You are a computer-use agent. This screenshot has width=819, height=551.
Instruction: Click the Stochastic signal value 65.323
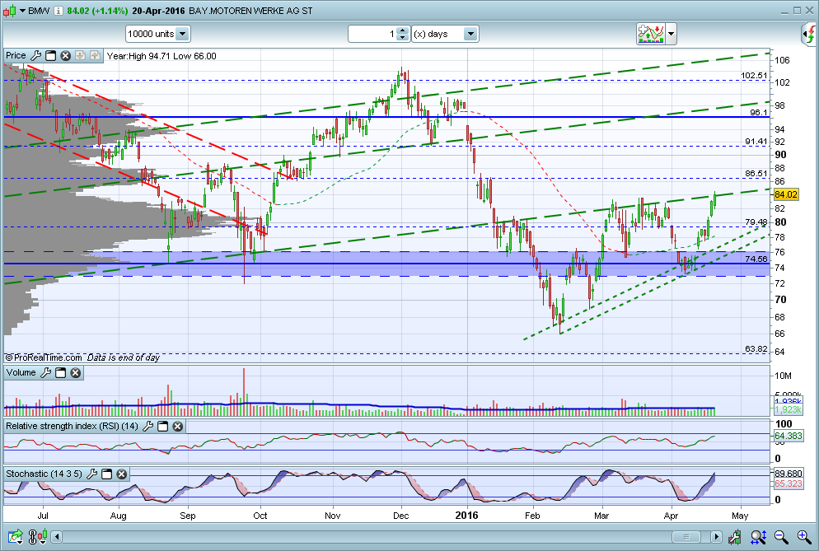(x=788, y=483)
